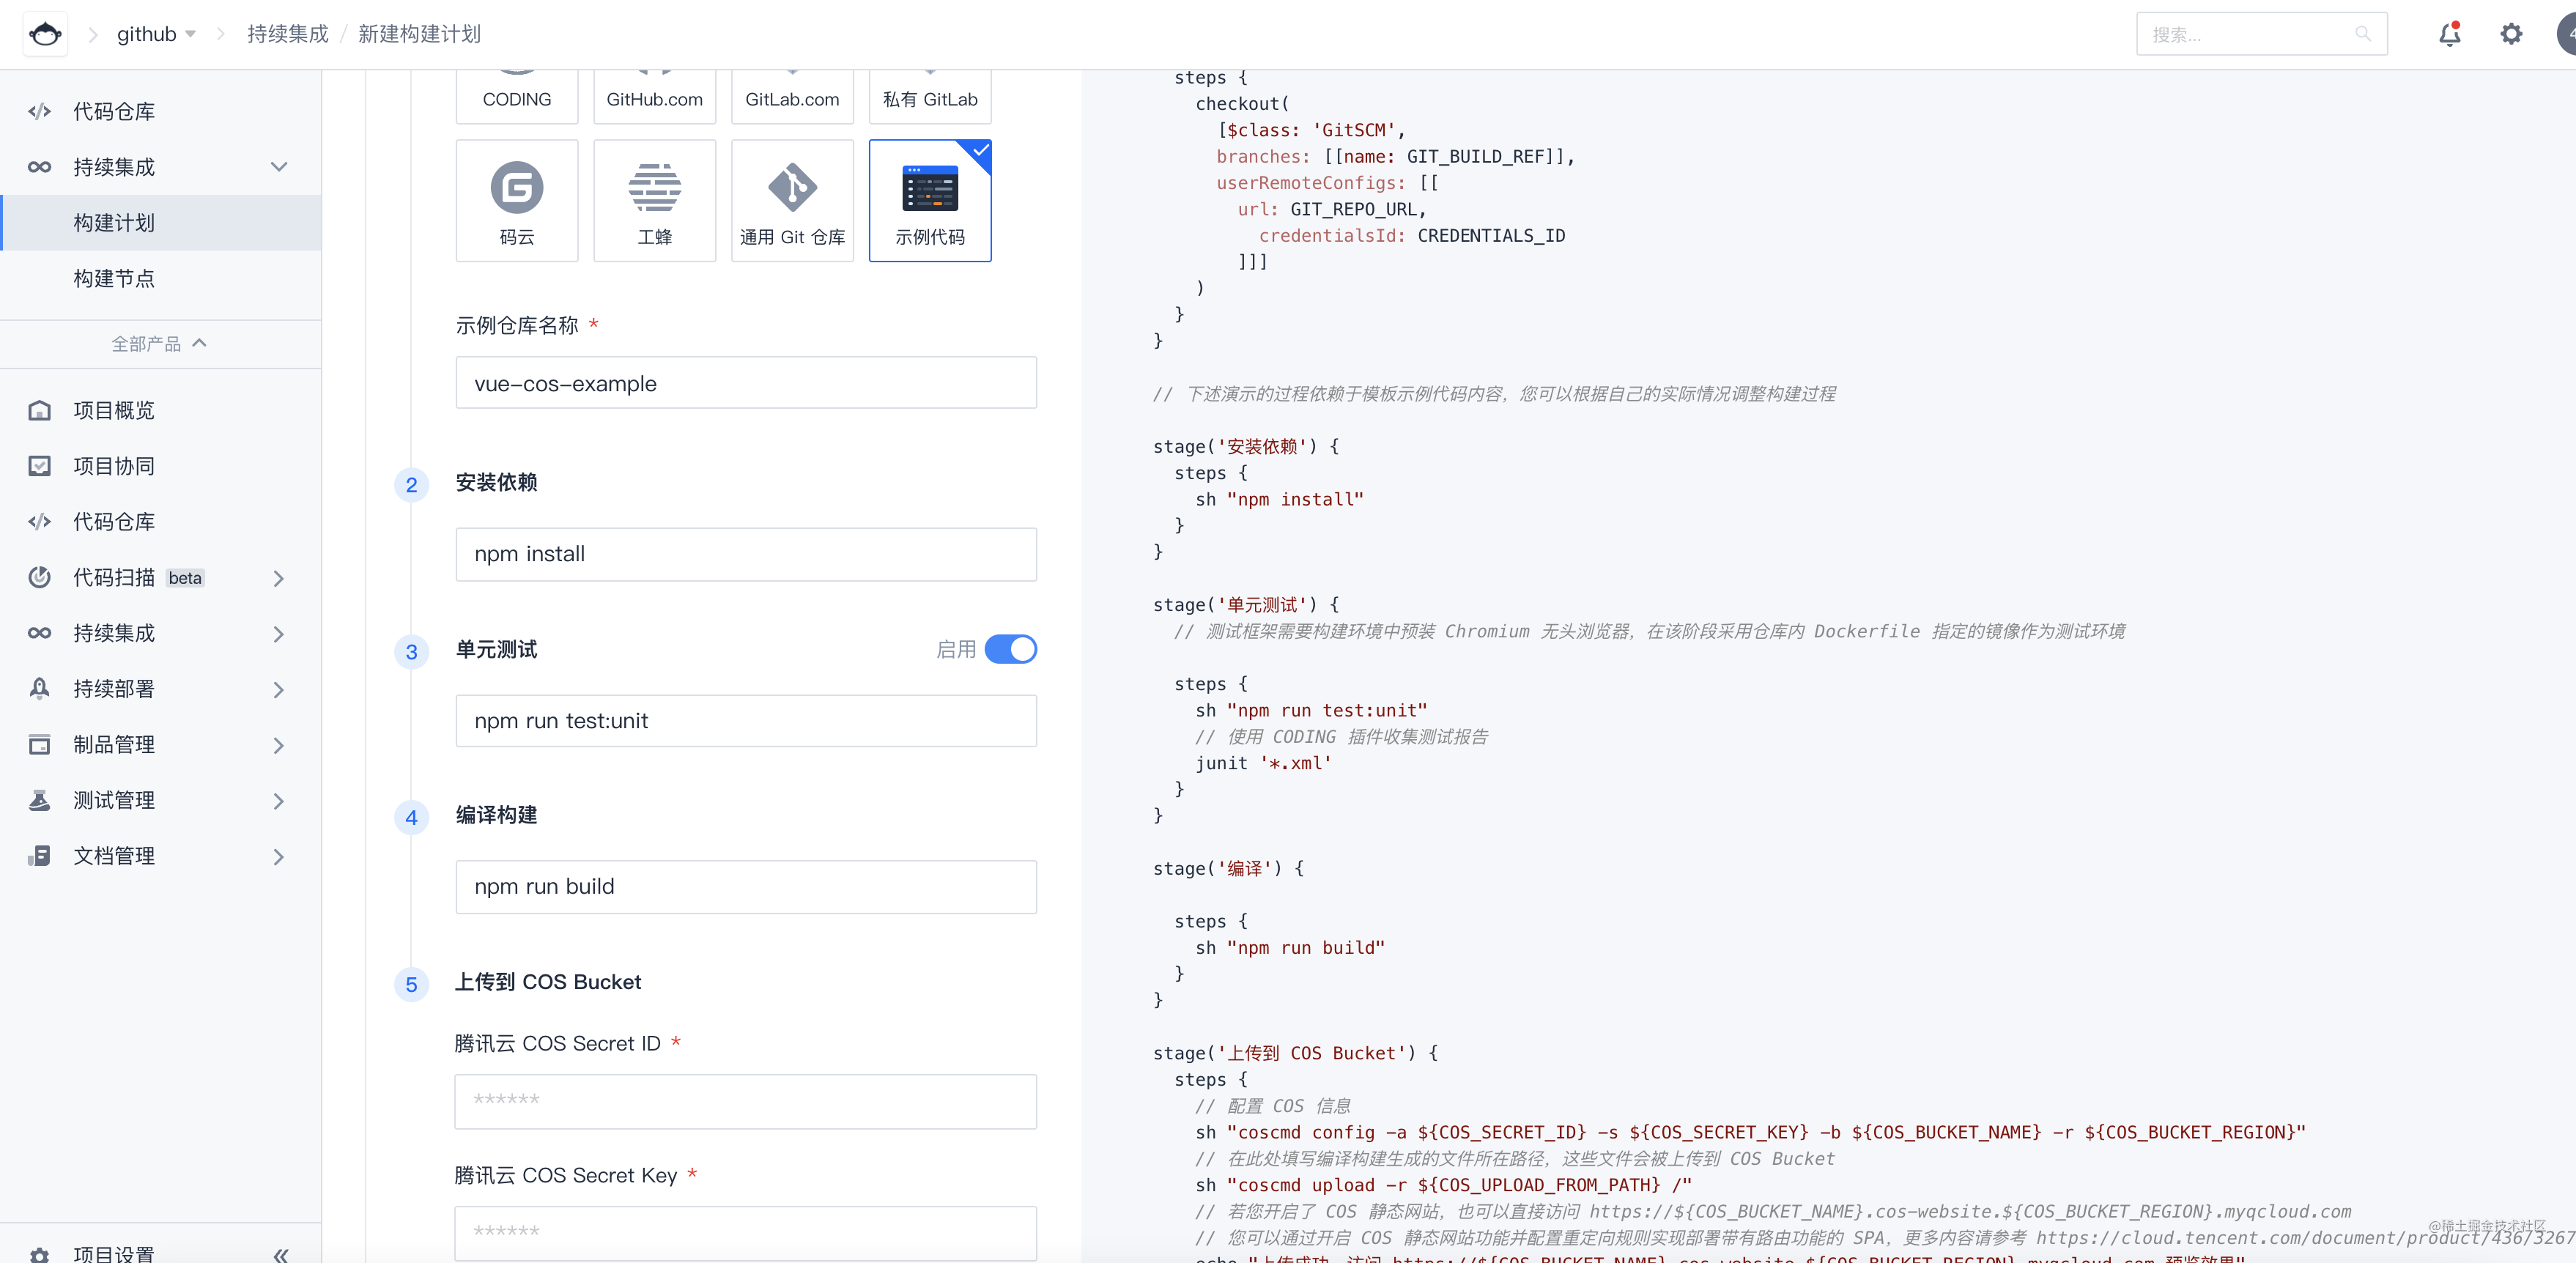Click the 项目协同 checkbox icon
The width and height of the screenshot is (2576, 1263).
[40, 466]
